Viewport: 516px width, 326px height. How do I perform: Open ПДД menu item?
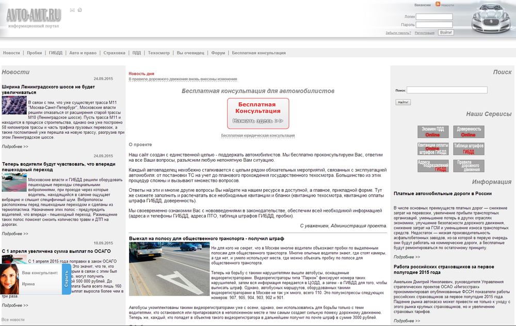point(137,53)
